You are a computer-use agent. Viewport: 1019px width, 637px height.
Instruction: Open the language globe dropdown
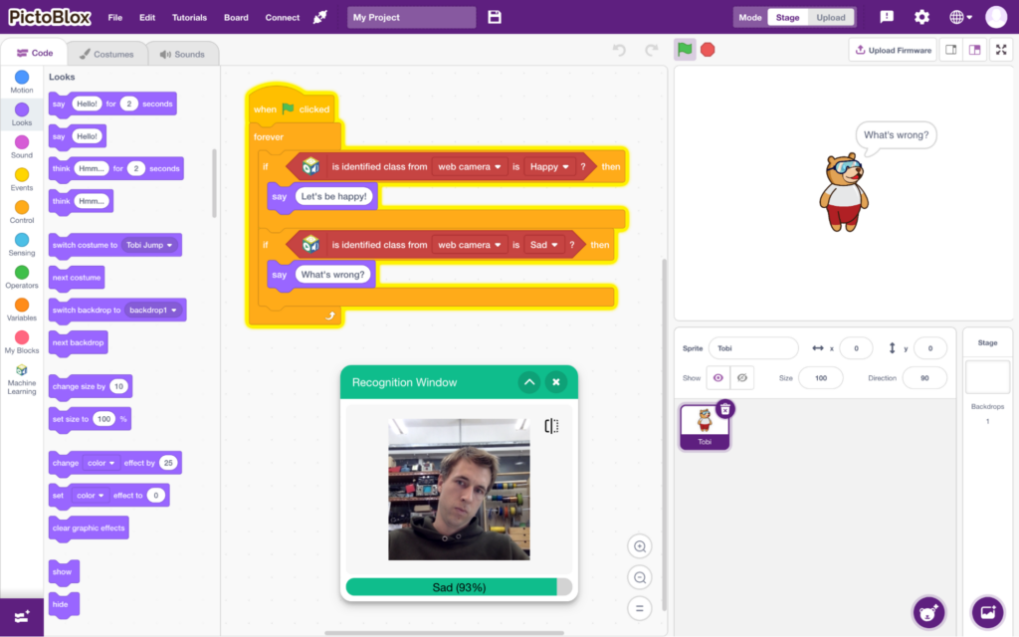(x=960, y=17)
